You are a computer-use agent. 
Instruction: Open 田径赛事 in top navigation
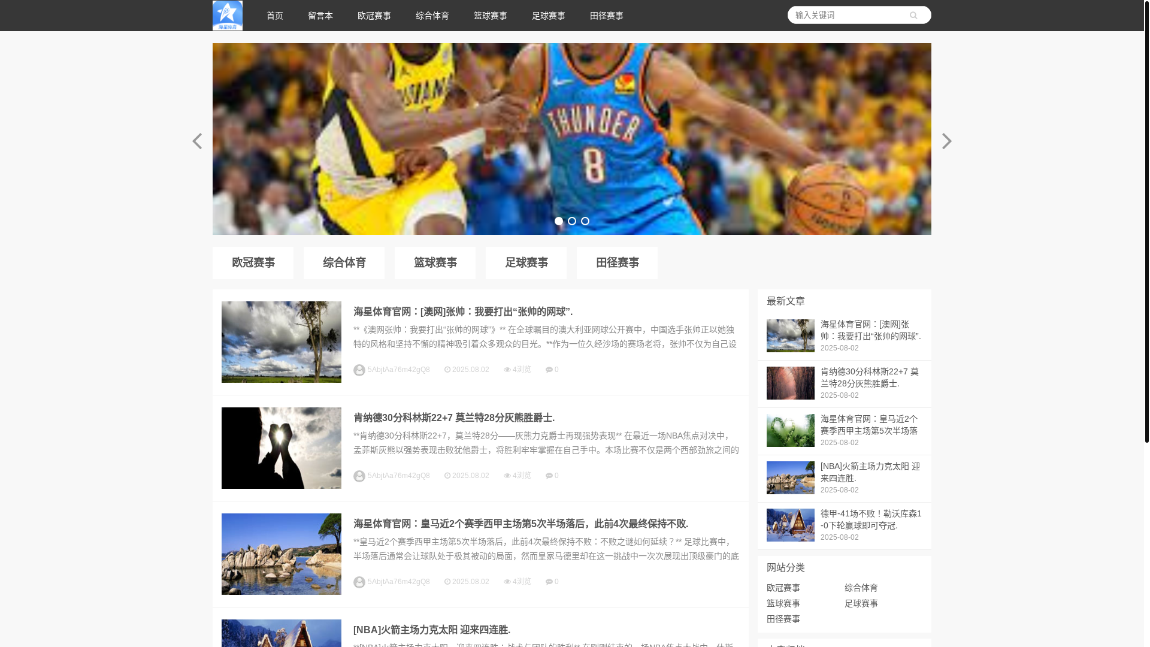point(607,16)
